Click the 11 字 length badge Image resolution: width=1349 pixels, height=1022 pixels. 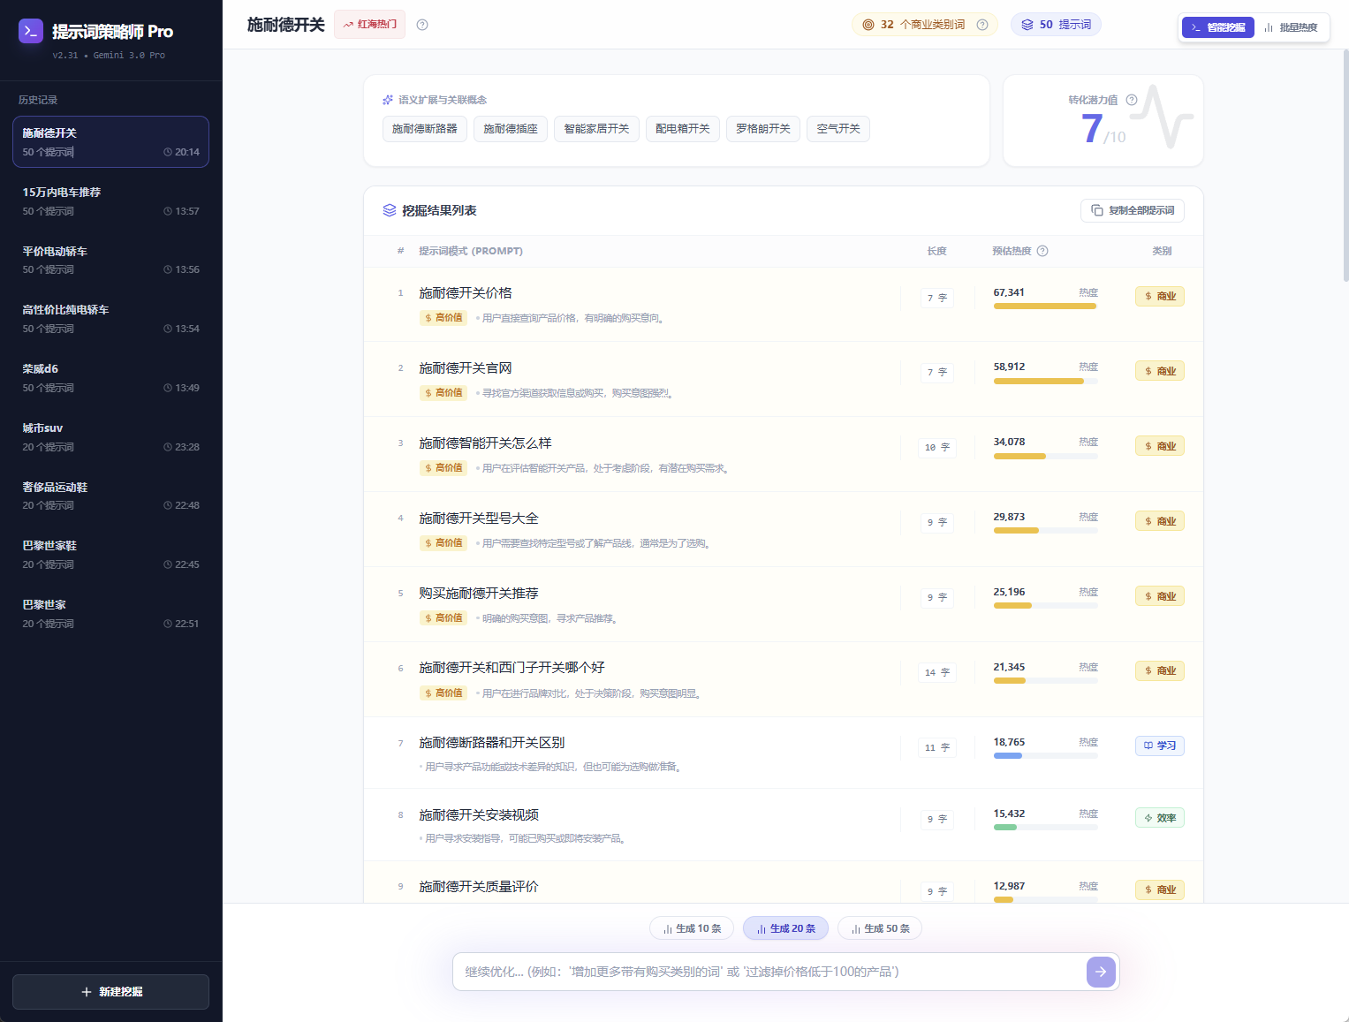[937, 747]
